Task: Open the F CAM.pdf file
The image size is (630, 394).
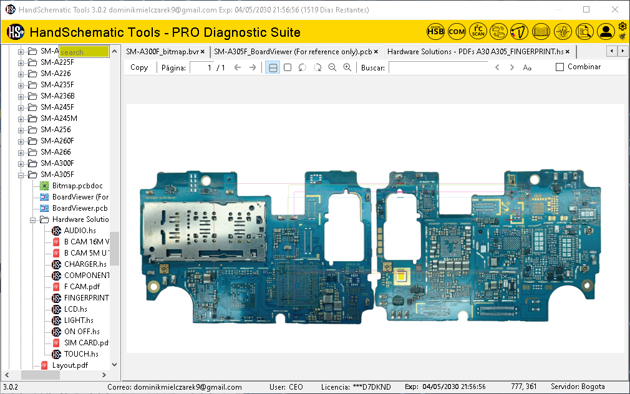Action: pyautogui.click(x=82, y=287)
